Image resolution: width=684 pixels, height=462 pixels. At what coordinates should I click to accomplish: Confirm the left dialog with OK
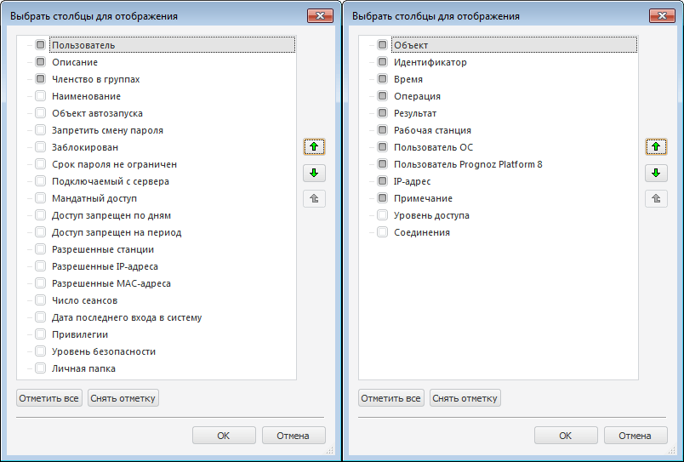(x=224, y=436)
